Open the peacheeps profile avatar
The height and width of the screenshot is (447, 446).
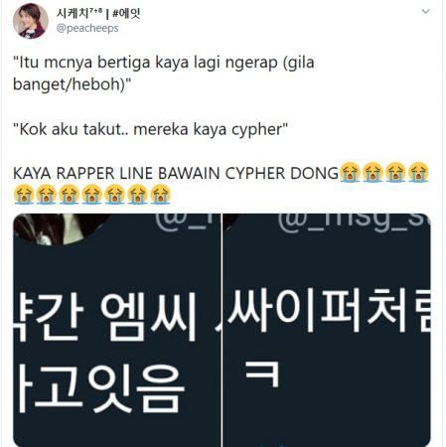(31, 21)
